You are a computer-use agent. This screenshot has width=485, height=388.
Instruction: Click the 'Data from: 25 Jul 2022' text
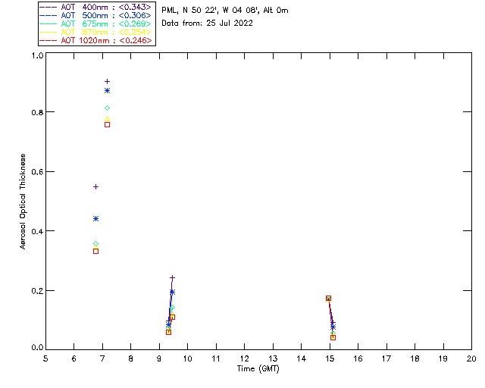tap(207, 23)
